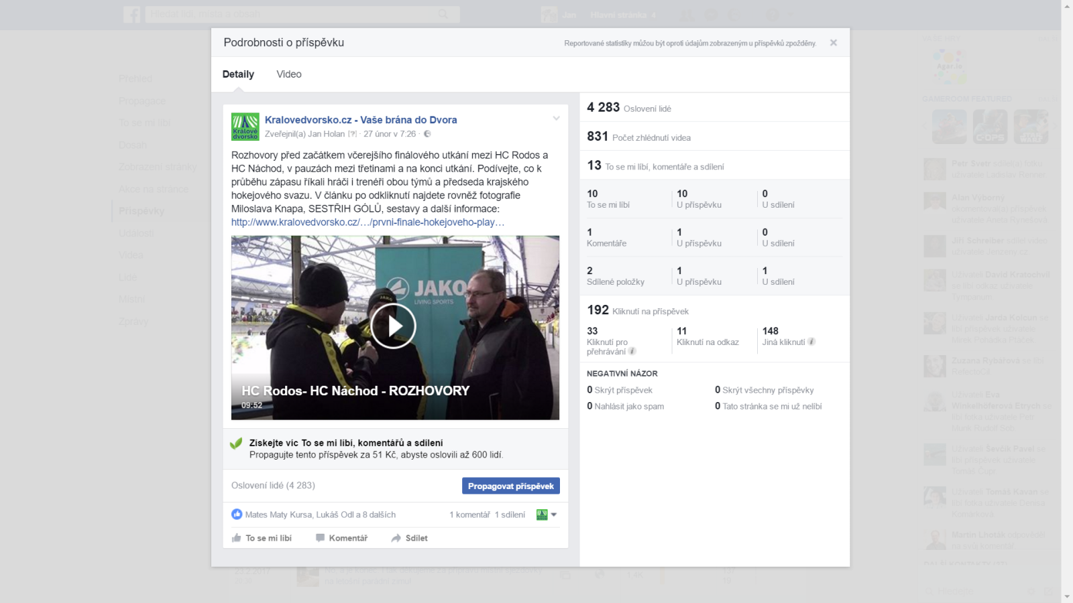The width and height of the screenshot is (1073, 603).
Task: Click the browser scrollbar up arrow
Action: pyautogui.click(x=1067, y=6)
